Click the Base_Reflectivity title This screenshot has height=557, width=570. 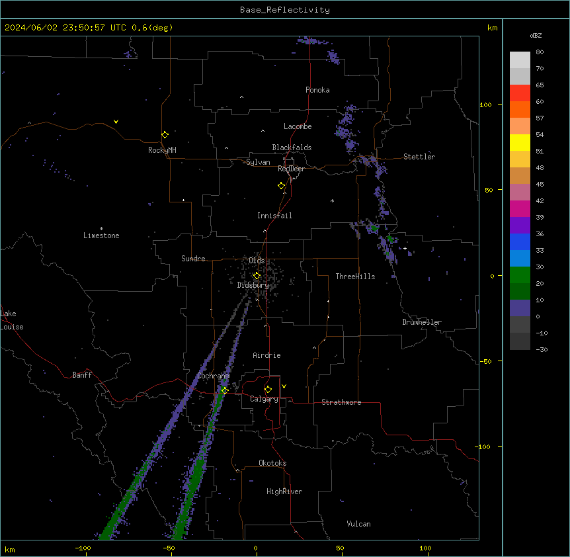(285, 10)
